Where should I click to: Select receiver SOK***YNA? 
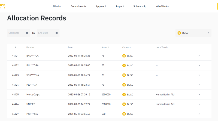(x=33, y=75)
